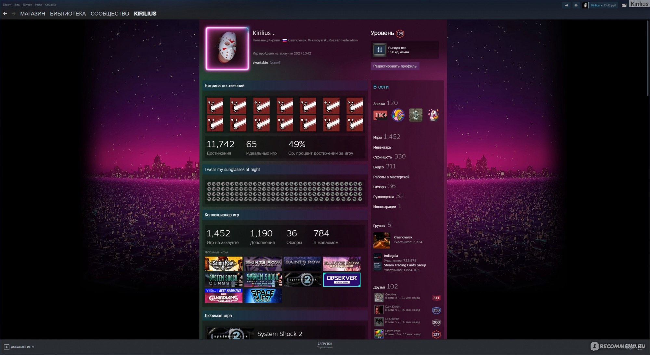Click the plus icon to add a game
This screenshot has width=650, height=355.
click(x=6, y=347)
